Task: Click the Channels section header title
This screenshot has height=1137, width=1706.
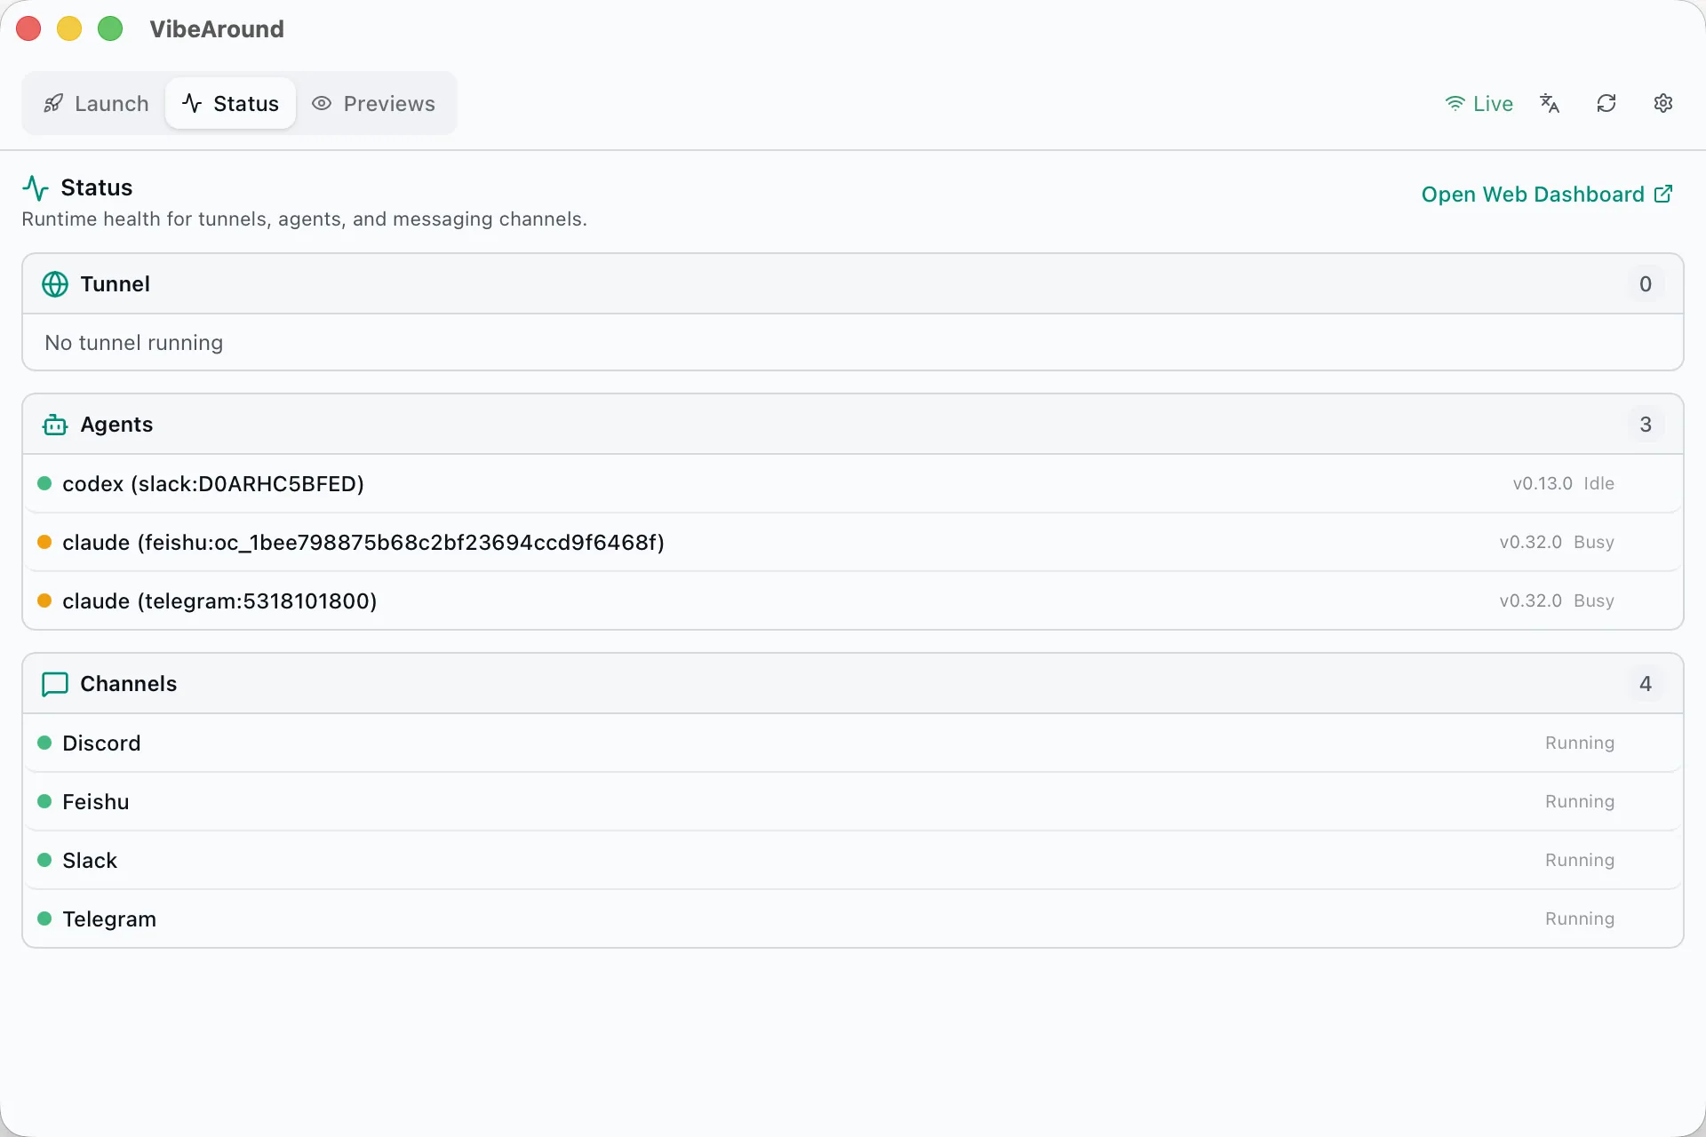Action: pos(129,684)
